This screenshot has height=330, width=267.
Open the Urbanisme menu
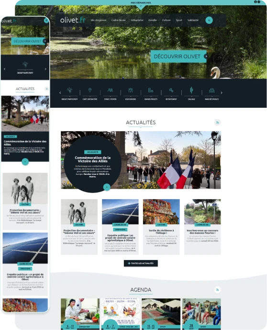[x=137, y=20]
